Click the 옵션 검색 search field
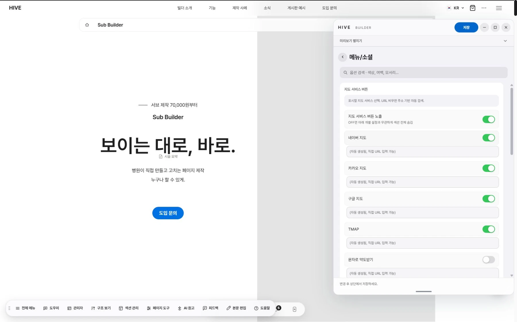 coord(424,73)
